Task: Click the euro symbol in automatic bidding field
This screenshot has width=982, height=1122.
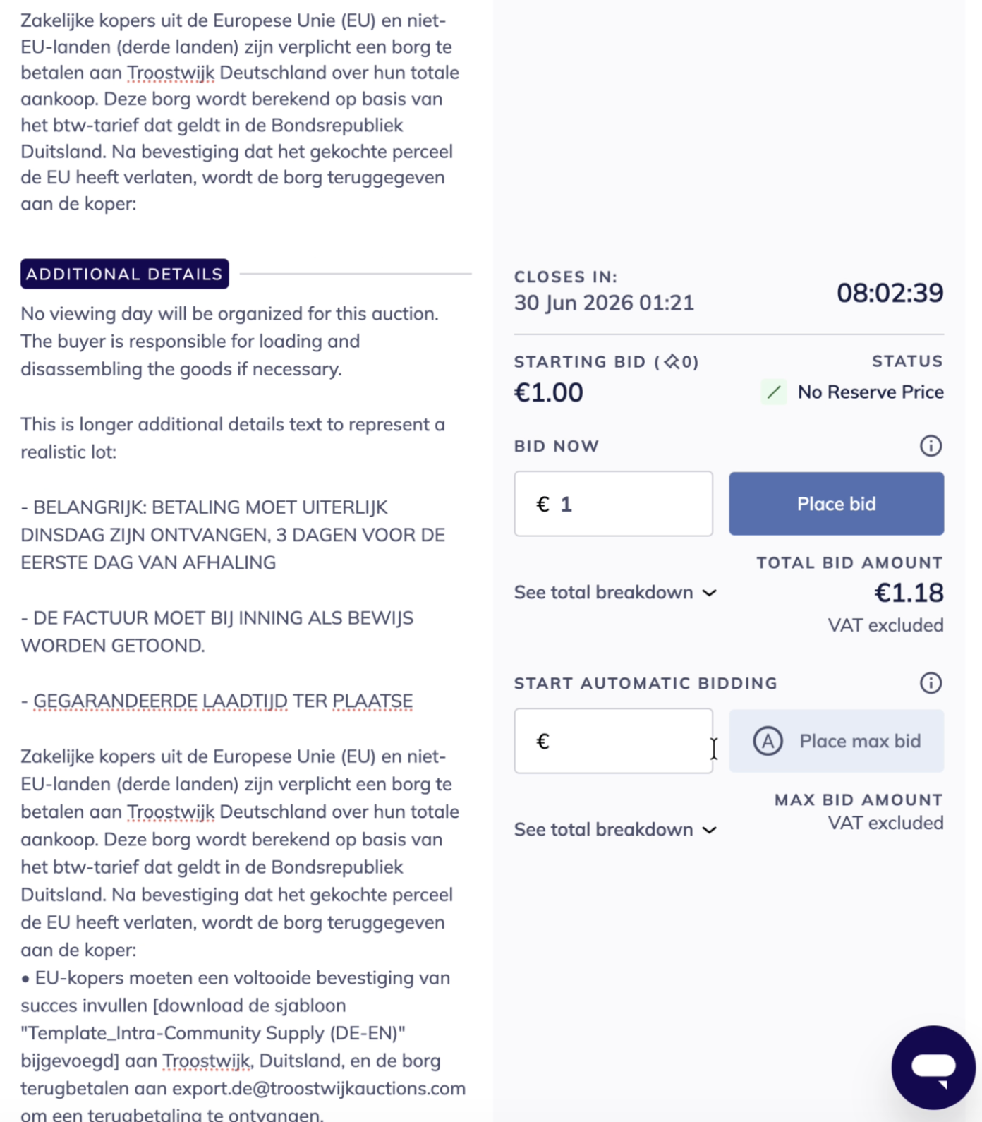Action: tap(542, 741)
